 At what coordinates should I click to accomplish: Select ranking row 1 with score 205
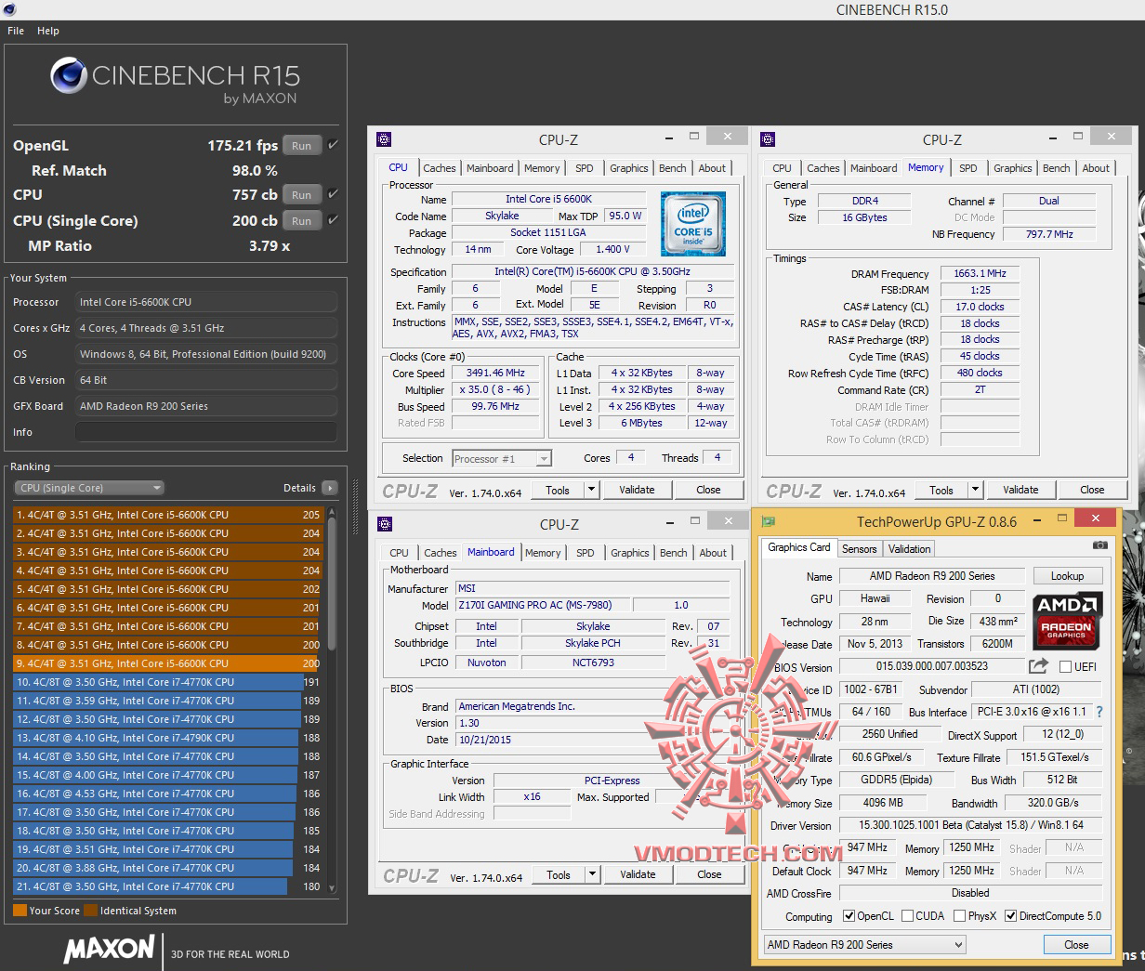tap(167, 515)
